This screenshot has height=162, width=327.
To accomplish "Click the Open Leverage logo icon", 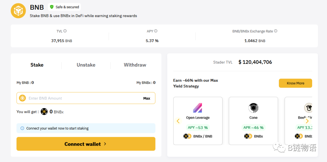I will coord(198,108).
